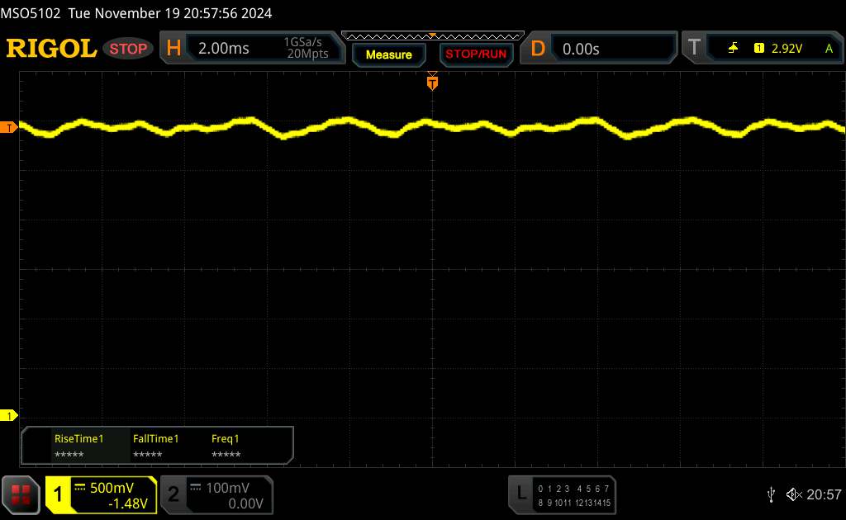
Task: Click the orange trigger level marker on left edge
Action: (x=8, y=128)
